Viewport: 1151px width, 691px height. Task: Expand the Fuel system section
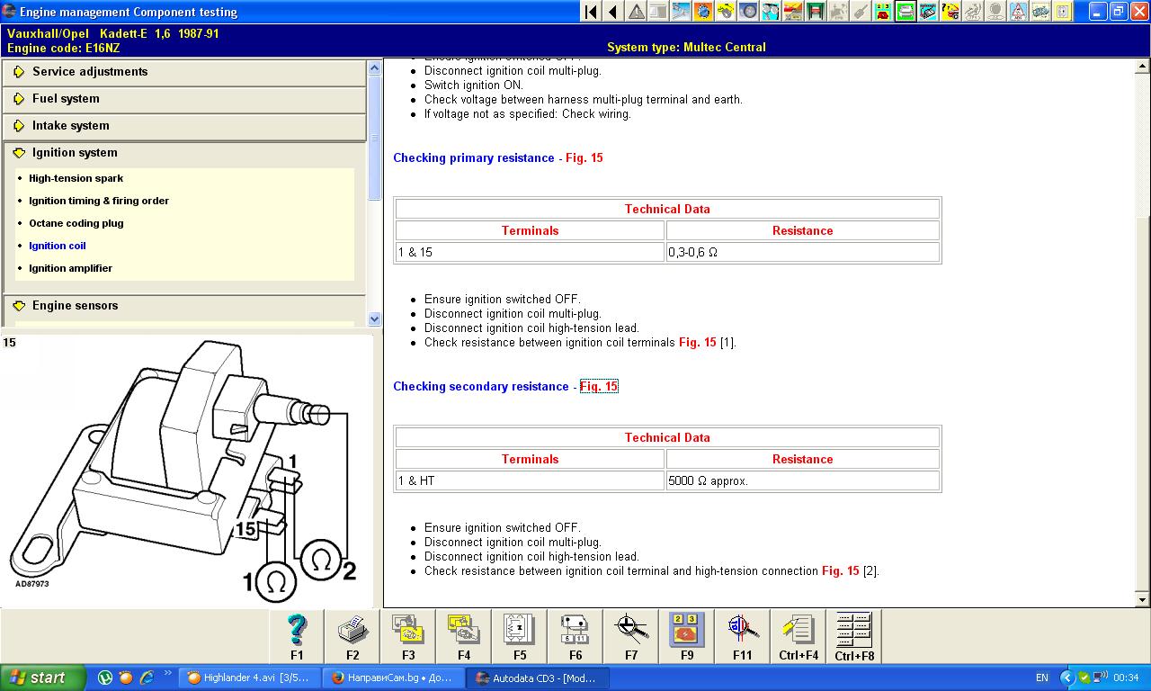(66, 99)
